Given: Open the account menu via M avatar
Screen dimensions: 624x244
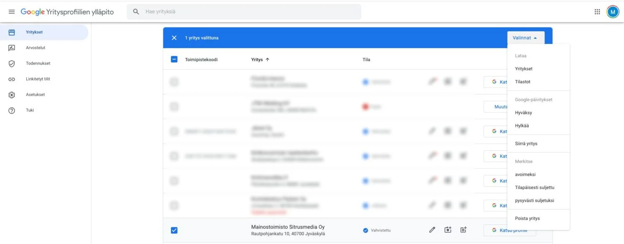Looking at the screenshot, I should (x=612, y=11).
